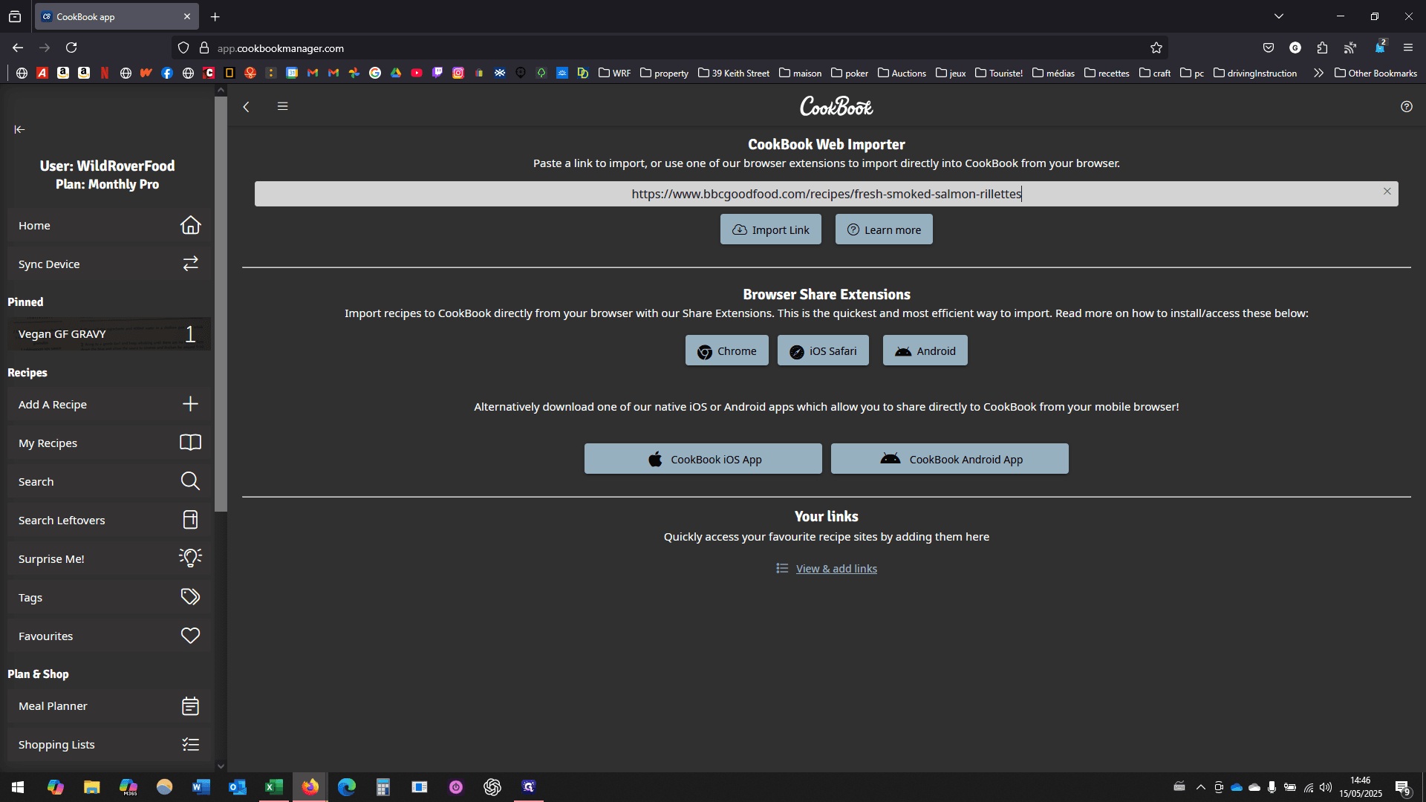Click the sidebar vertical scrollbar
Image resolution: width=1426 pixels, height=802 pixels.
coord(221,304)
